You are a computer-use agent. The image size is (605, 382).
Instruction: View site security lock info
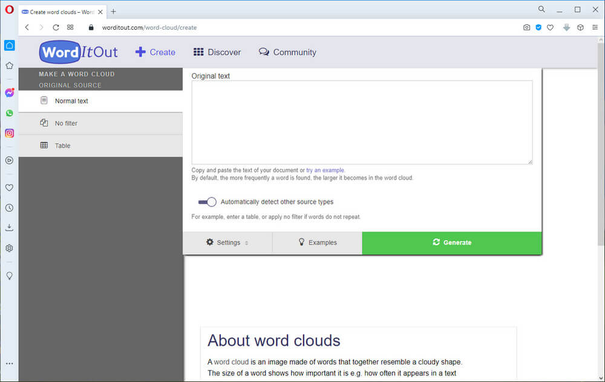pyautogui.click(x=91, y=27)
